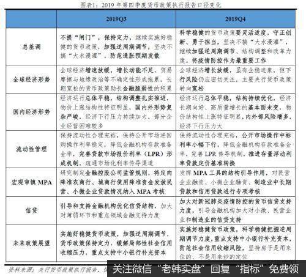Click the 2019Q3 信贷 cell text

[x=116, y=210]
